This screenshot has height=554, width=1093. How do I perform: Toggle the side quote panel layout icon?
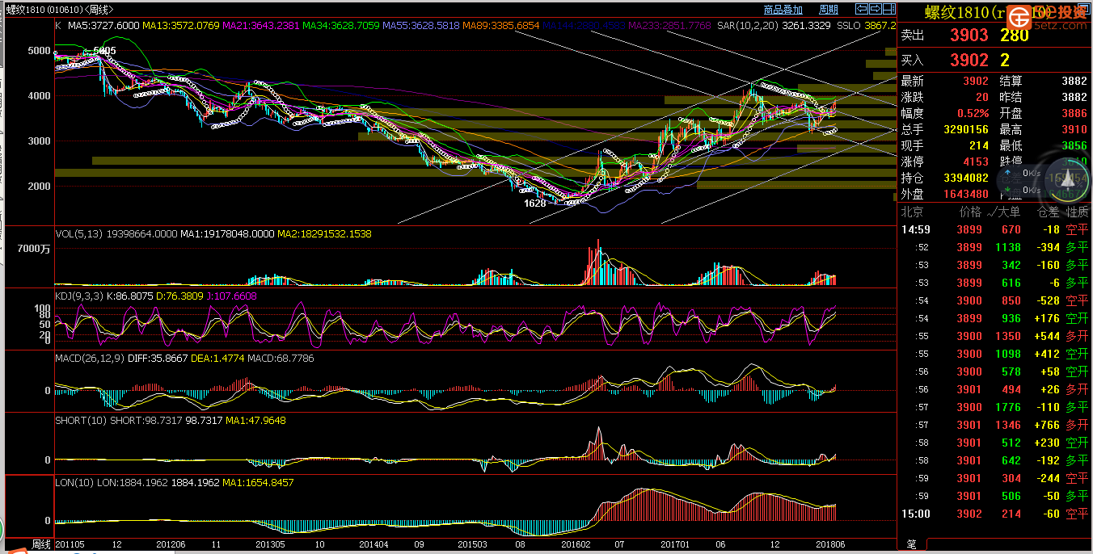(x=888, y=9)
